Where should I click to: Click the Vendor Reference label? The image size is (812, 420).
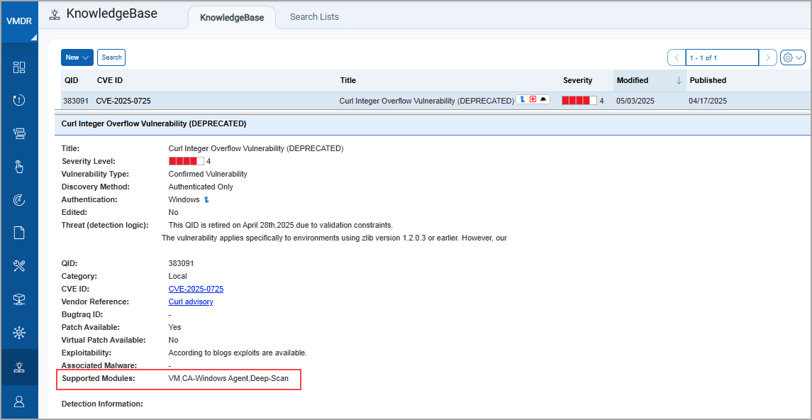[95, 302]
